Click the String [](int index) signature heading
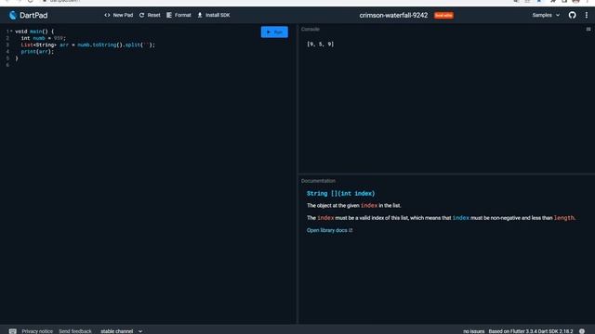This screenshot has width=595, height=334. point(341,194)
